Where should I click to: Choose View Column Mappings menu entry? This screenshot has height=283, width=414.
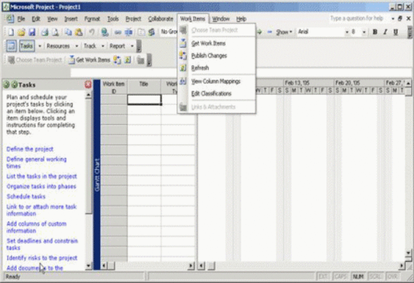[217, 81]
